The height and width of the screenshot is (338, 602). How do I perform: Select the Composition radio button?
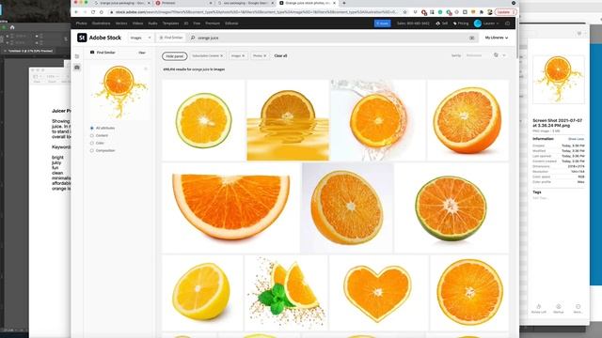(92, 150)
